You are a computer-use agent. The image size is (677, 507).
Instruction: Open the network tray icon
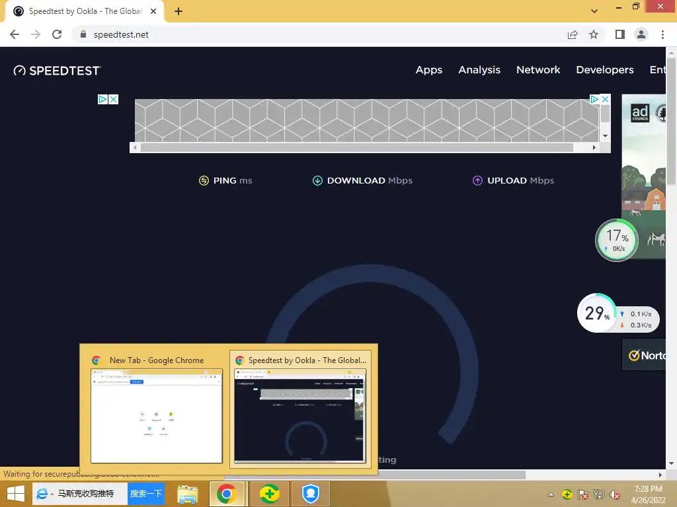click(x=599, y=494)
